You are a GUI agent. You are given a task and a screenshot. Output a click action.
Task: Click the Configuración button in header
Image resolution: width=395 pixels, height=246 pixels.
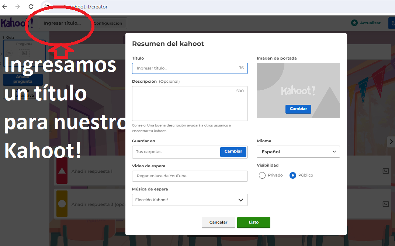(x=108, y=23)
